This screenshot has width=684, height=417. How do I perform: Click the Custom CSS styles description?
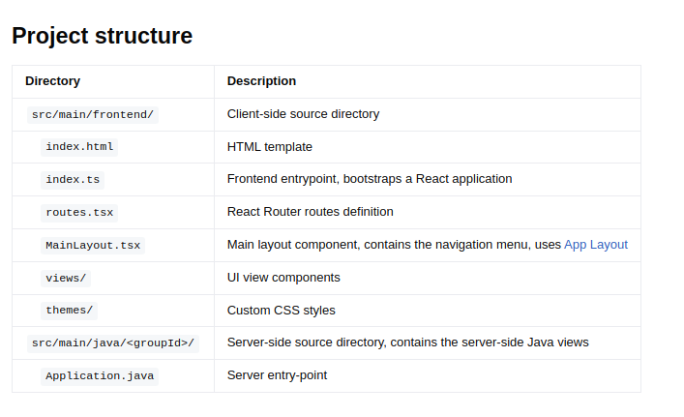pos(281,311)
